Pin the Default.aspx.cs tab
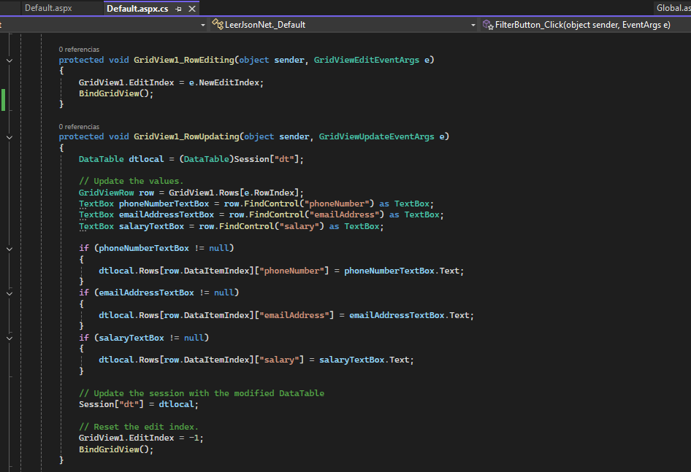This screenshot has width=691, height=472. pyautogui.click(x=178, y=9)
